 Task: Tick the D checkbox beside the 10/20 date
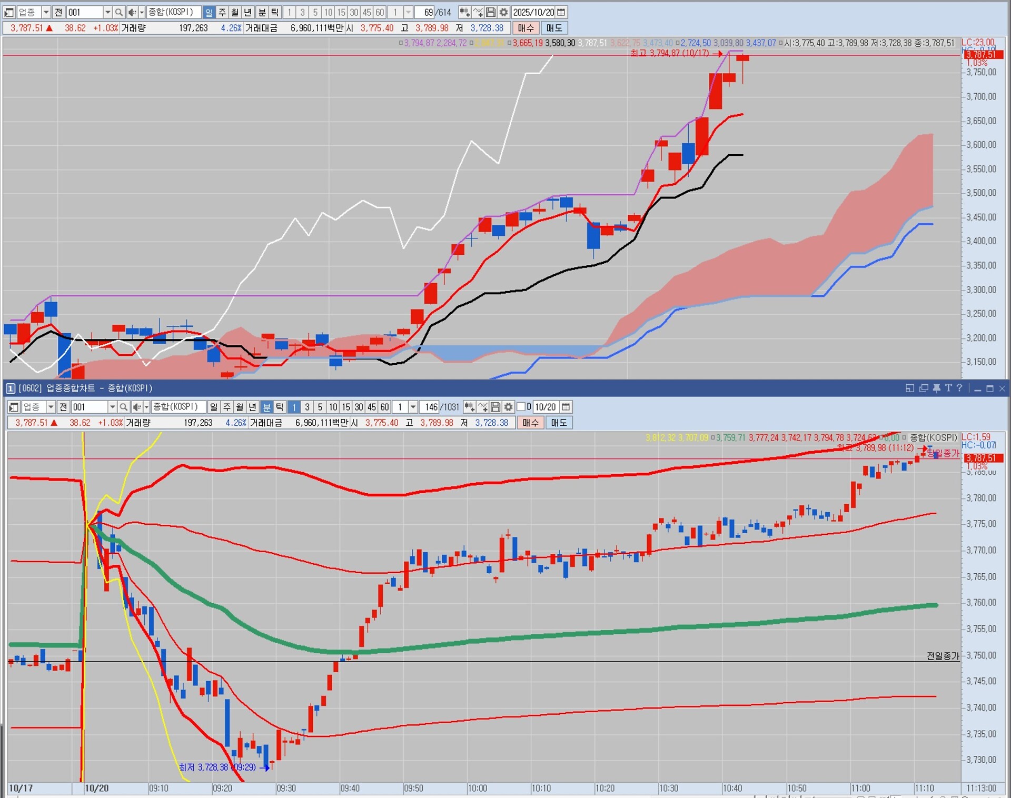tap(521, 407)
